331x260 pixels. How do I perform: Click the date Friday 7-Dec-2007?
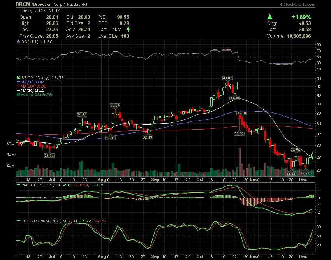[40, 11]
